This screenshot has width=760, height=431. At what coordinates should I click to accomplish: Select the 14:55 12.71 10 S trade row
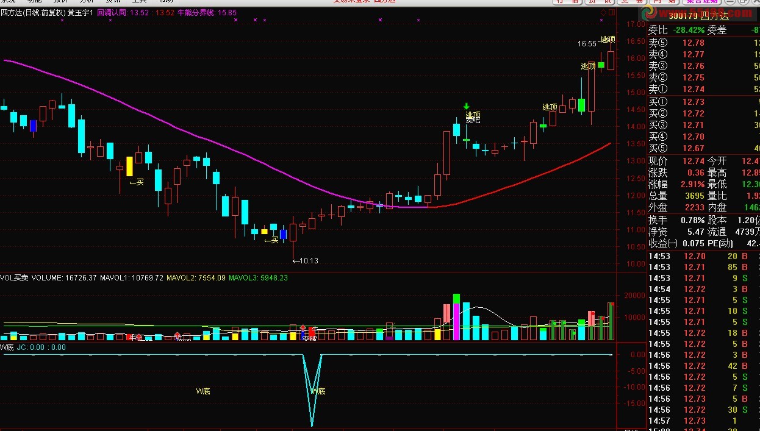point(704,311)
